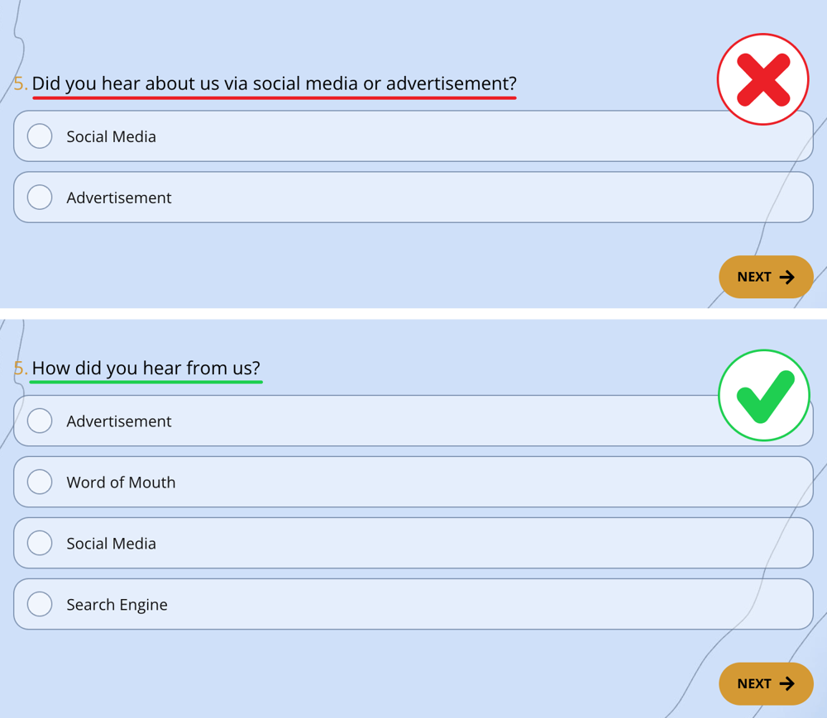
Task: Click the green checkmark approval icon
Action: click(x=764, y=394)
